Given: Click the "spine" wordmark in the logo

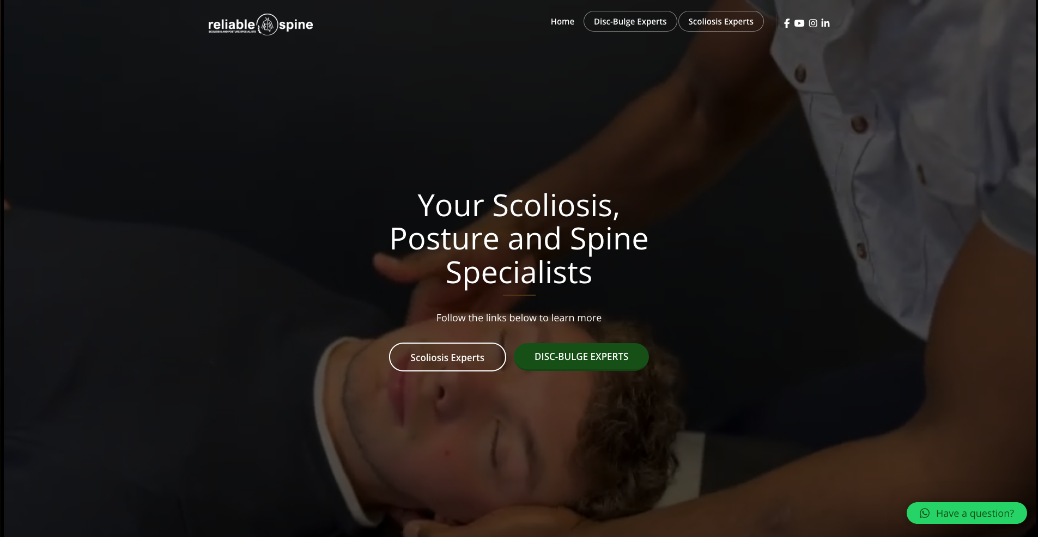Looking at the screenshot, I should tap(296, 25).
